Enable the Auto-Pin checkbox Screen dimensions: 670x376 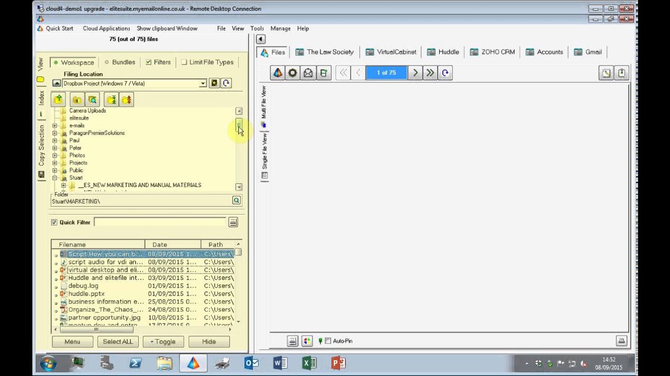point(328,341)
